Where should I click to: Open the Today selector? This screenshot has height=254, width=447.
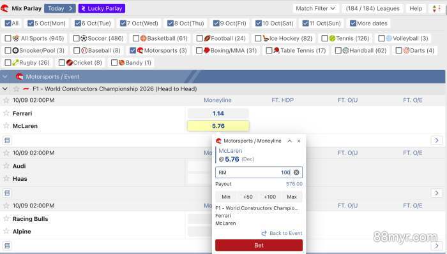[60, 8]
